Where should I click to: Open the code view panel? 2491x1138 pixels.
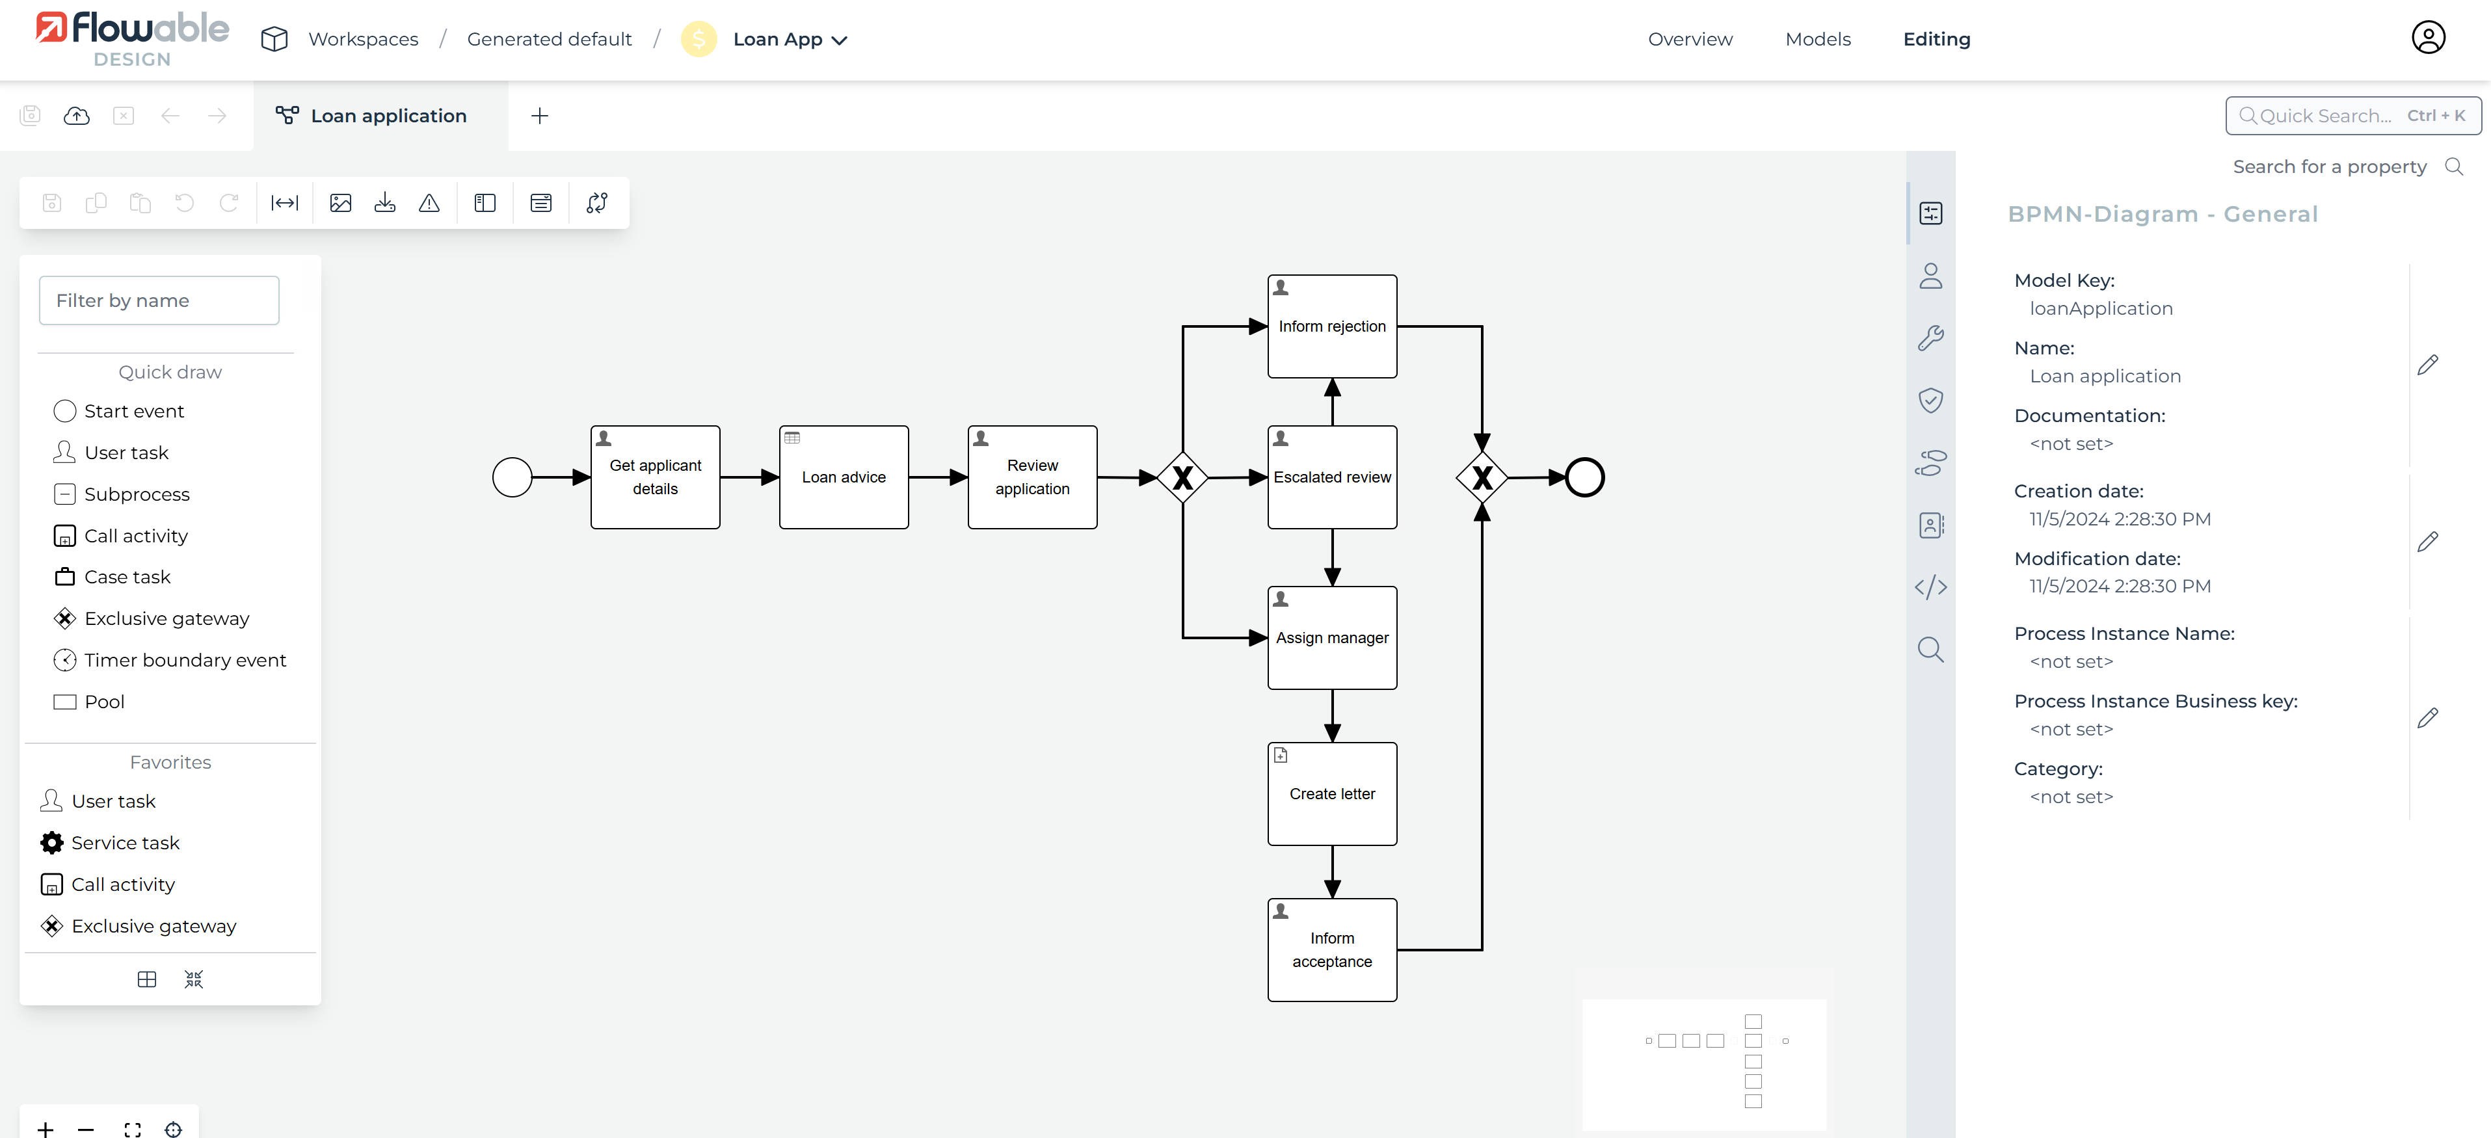[x=1931, y=587]
